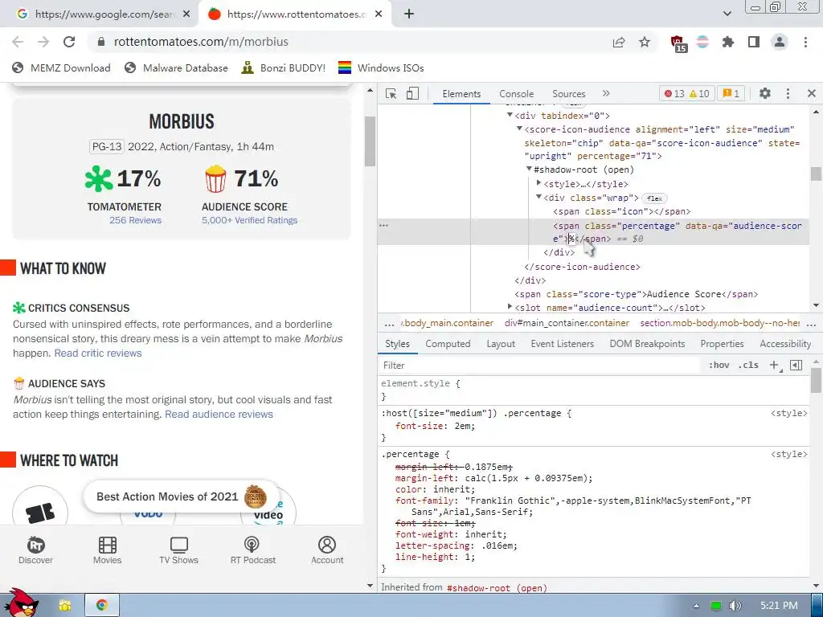Open the MEMZ Download bookmark
823x617 pixels.
[61, 67]
